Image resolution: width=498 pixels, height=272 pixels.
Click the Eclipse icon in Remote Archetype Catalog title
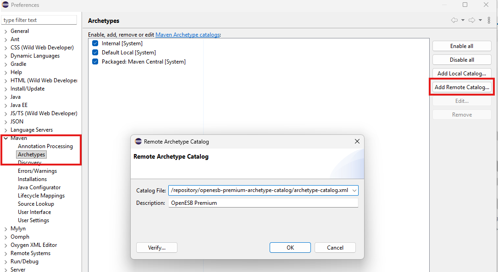pyautogui.click(x=138, y=141)
